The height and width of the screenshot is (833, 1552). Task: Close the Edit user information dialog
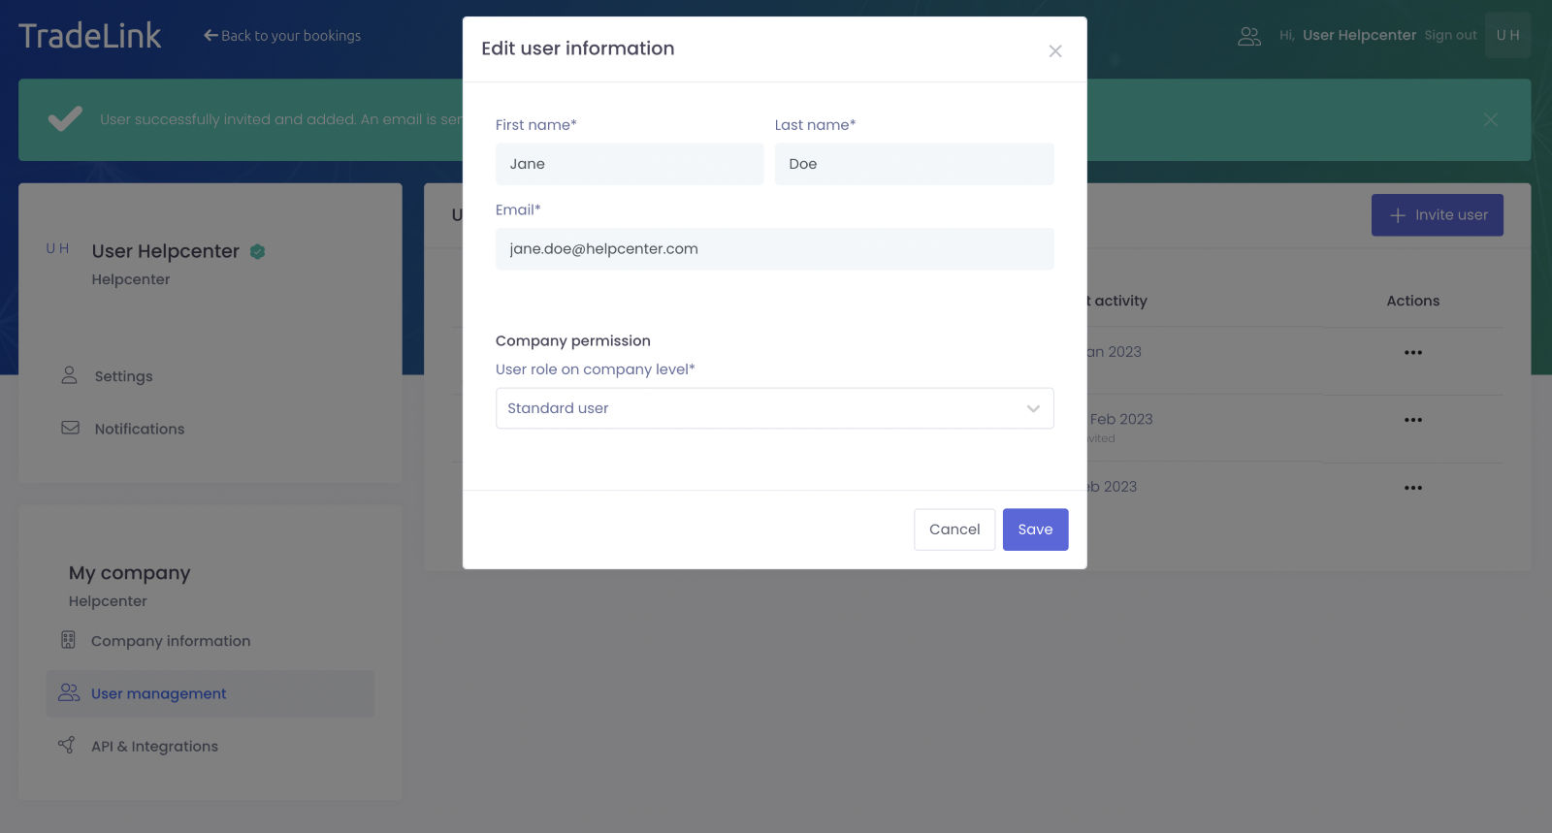point(1055,51)
